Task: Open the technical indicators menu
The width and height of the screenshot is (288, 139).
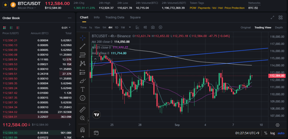Action: (137, 27)
